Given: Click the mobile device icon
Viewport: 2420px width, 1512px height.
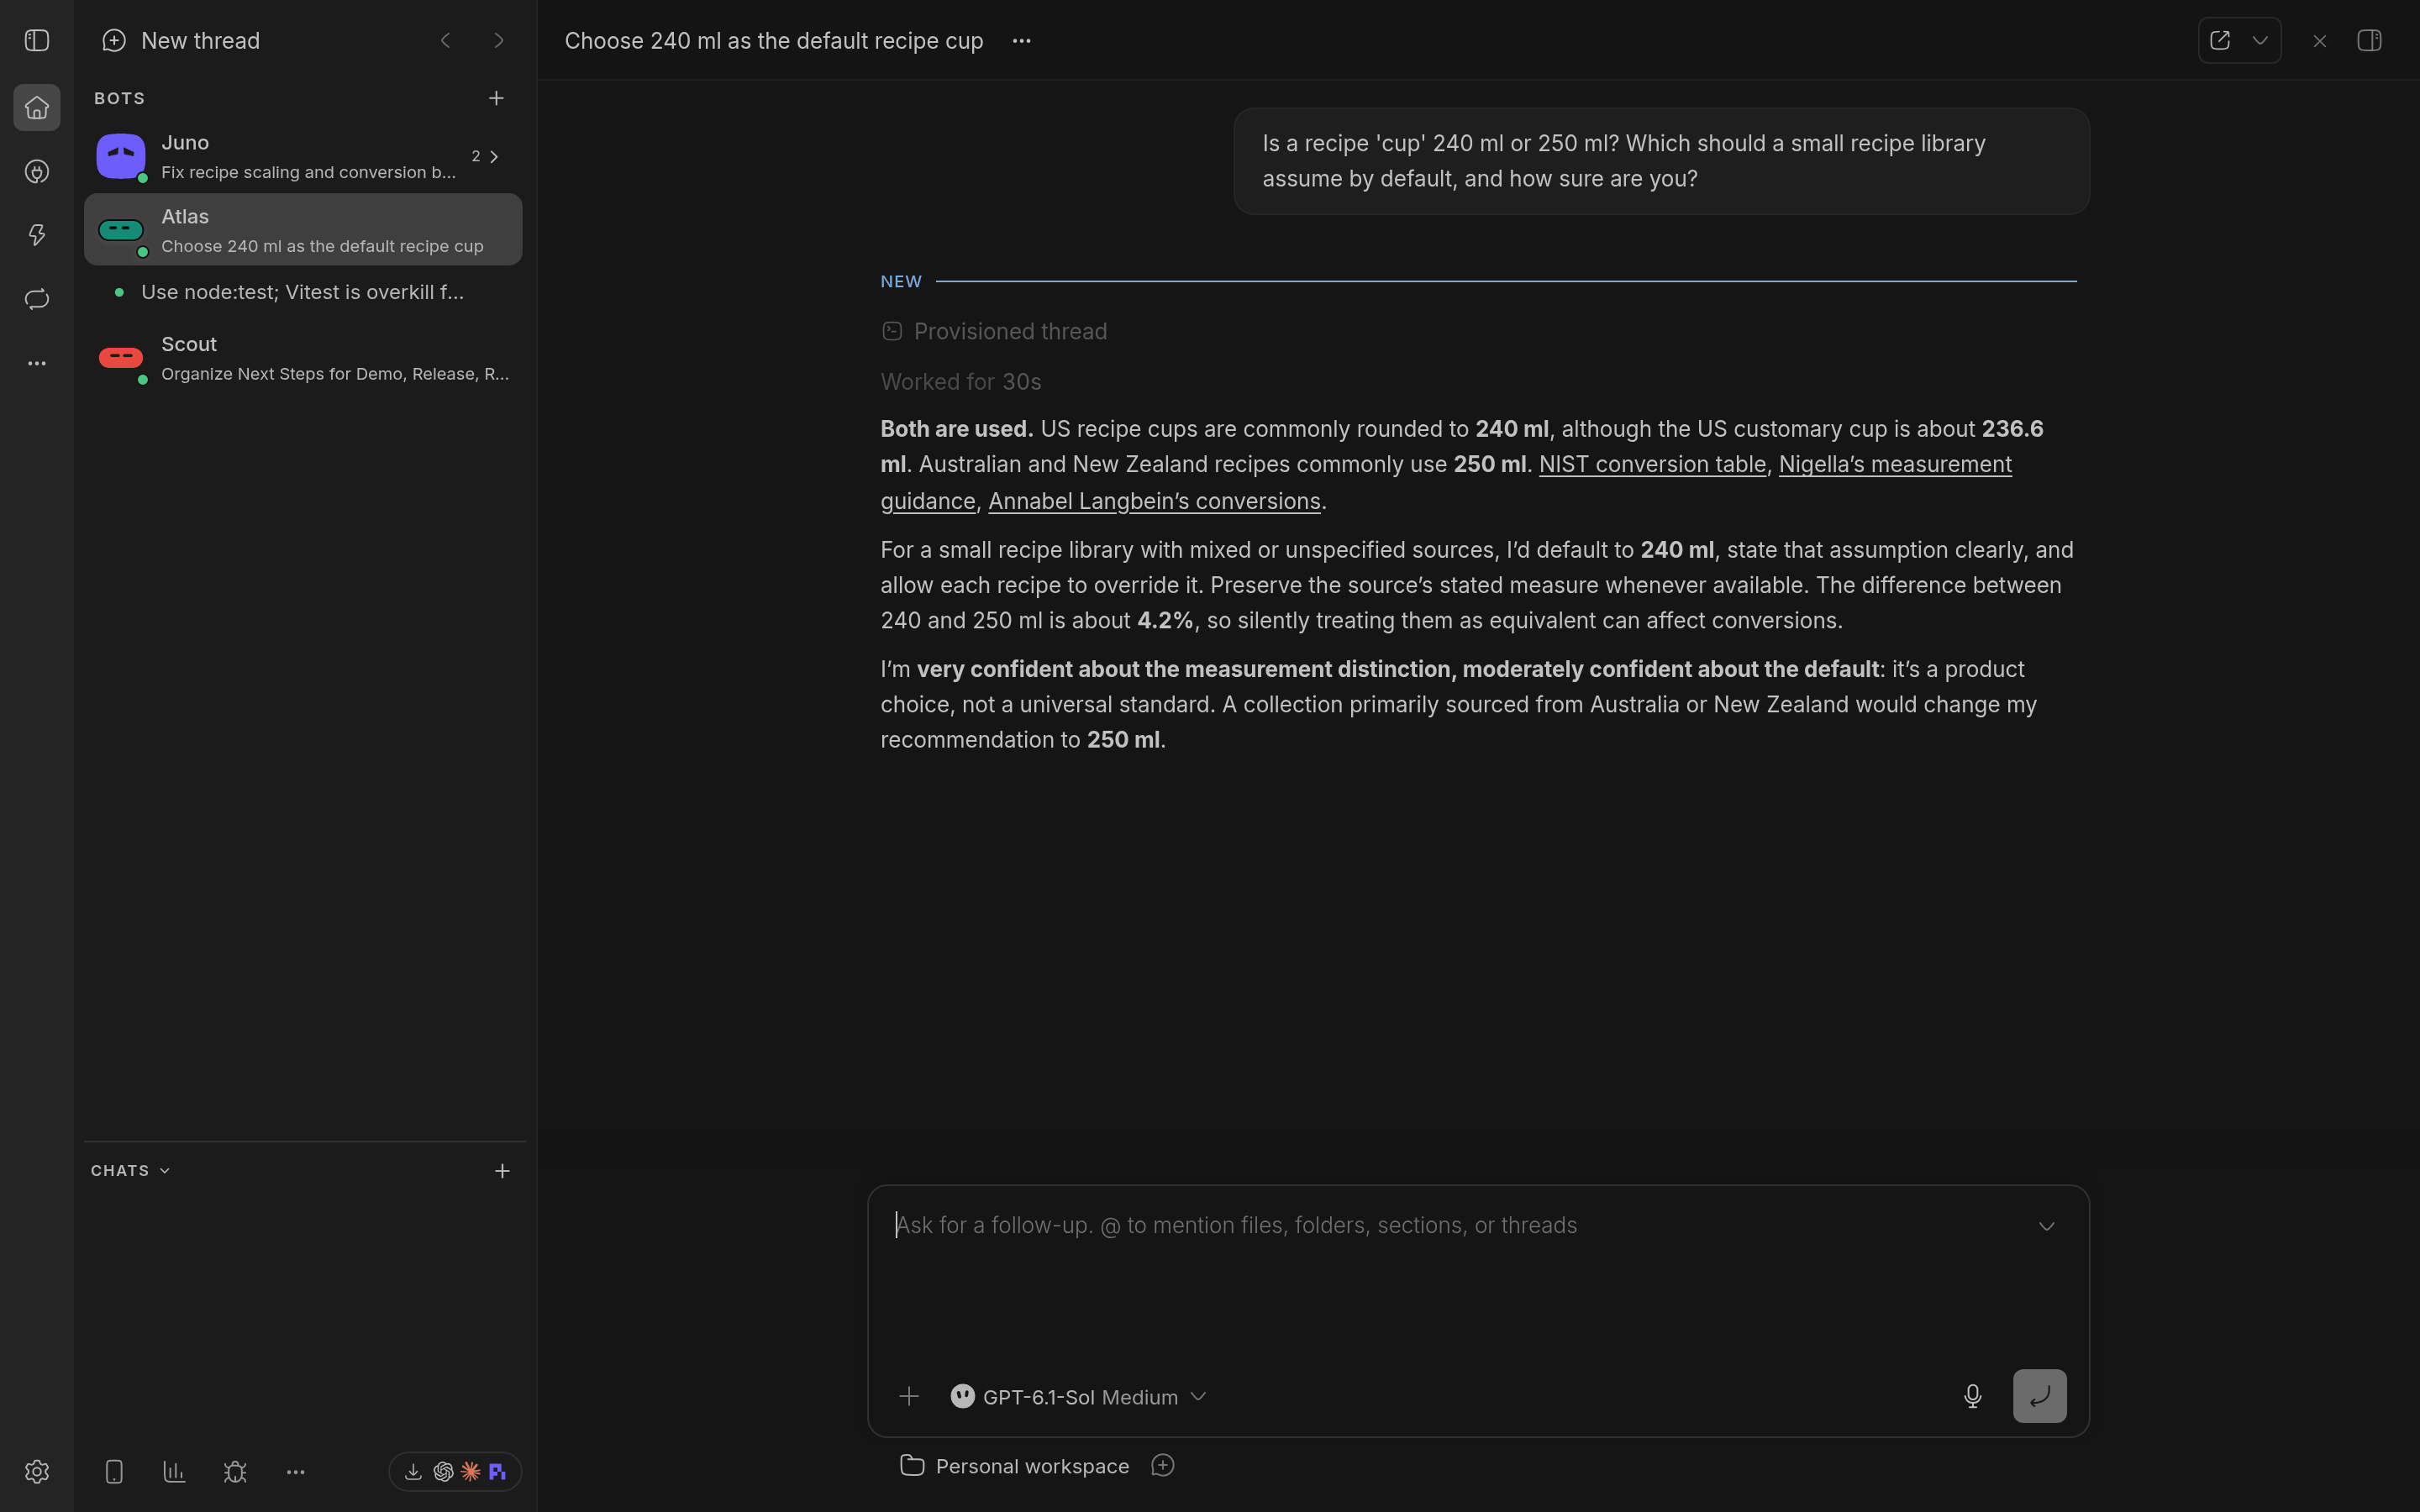Looking at the screenshot, I should click(x=114, y=1471).
